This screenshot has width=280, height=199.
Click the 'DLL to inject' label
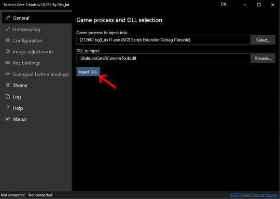coord(88,51)
